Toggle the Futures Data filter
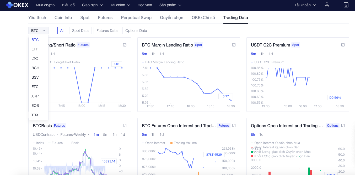Image resolution: width=355 pixels, height=175 pixels. pyautogui.click(x=107, y=31)
